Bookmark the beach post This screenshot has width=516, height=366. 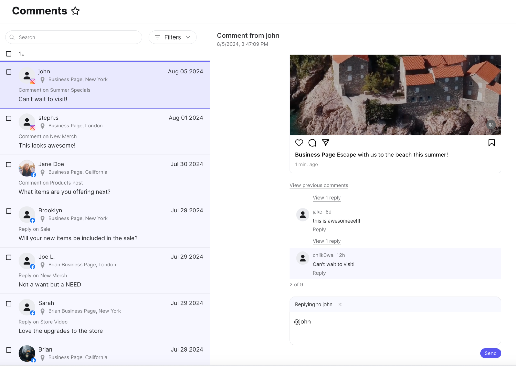tap(491, 143)
